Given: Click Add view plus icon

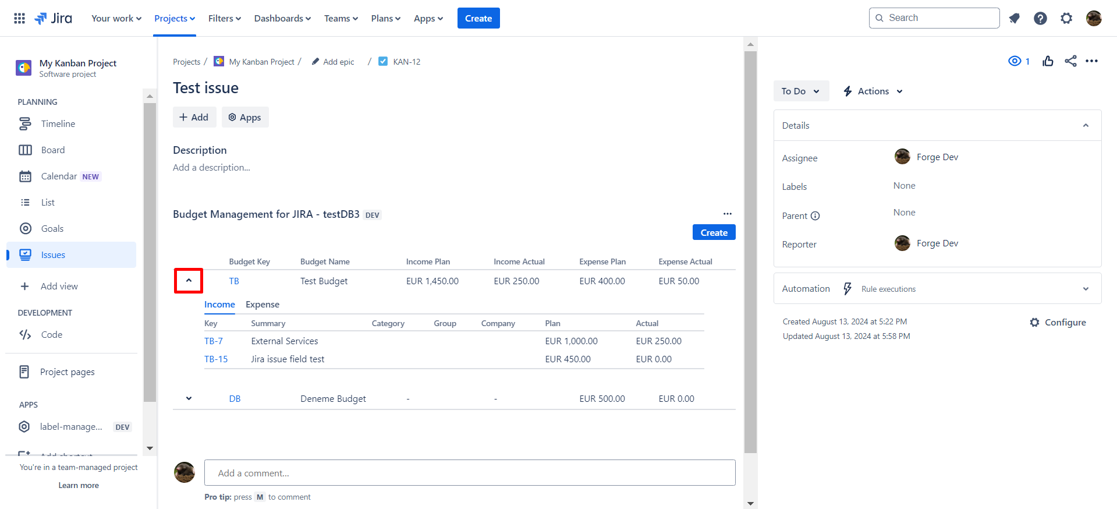Looking at the screenshot, I should [x=24, y=286].
